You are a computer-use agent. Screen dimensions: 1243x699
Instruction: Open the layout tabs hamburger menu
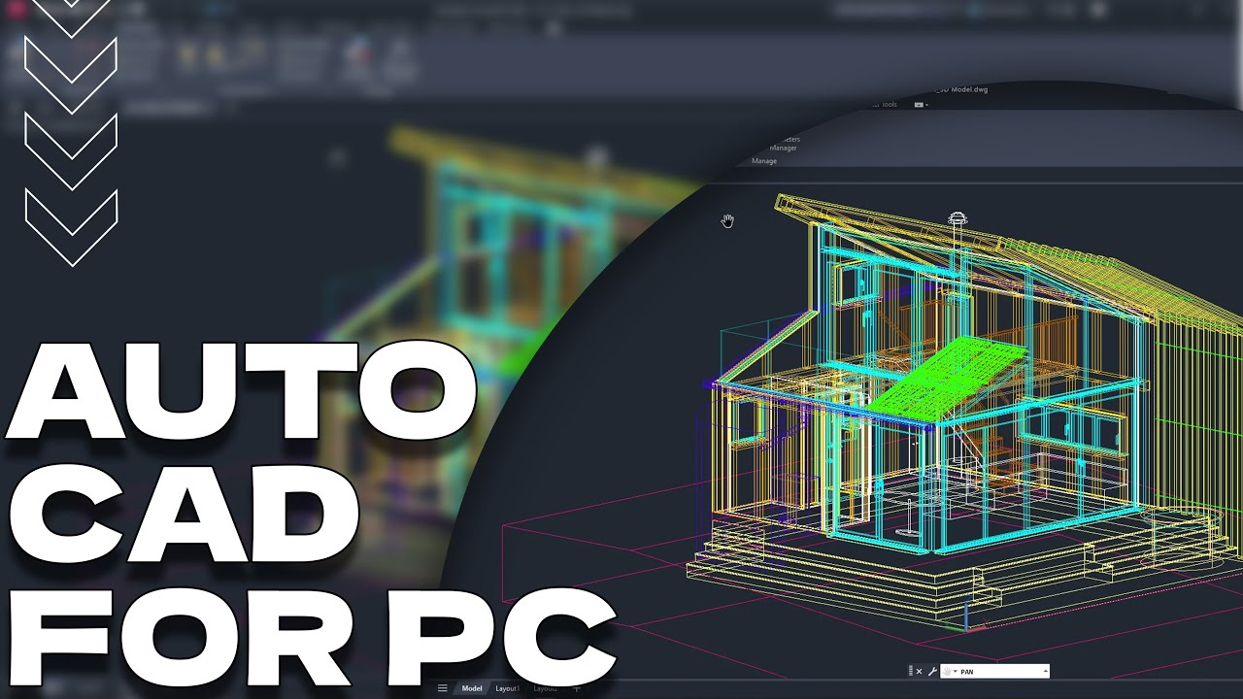pos(443,688)
